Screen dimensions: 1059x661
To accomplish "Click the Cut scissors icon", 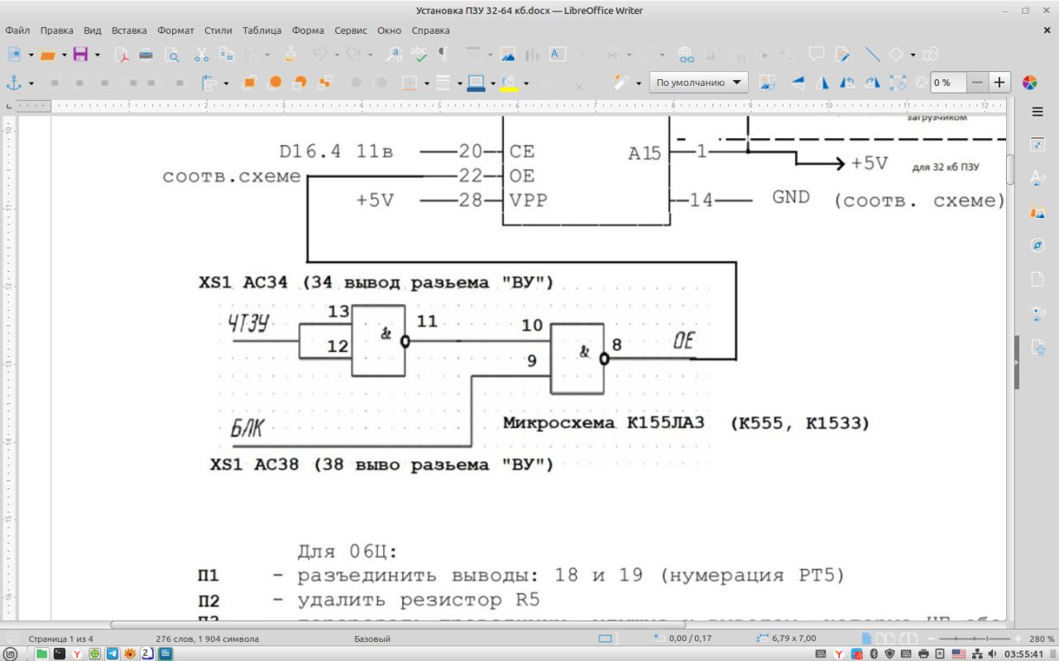I will pyautogui.click(x=202, y=55).
